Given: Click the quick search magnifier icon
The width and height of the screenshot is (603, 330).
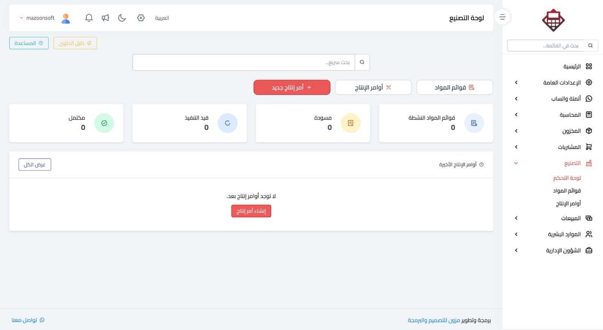Looking at the screenshot, I should [x=362, y=62].
